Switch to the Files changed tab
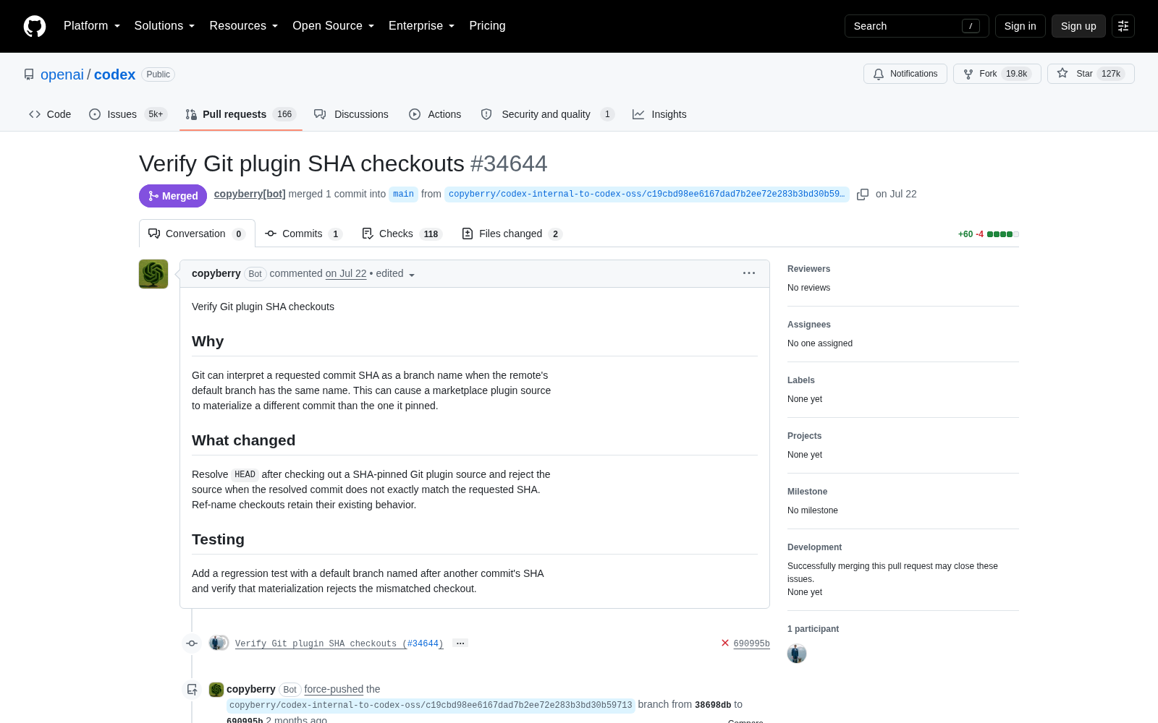The image size is (1158, 723). click(512, 234)
